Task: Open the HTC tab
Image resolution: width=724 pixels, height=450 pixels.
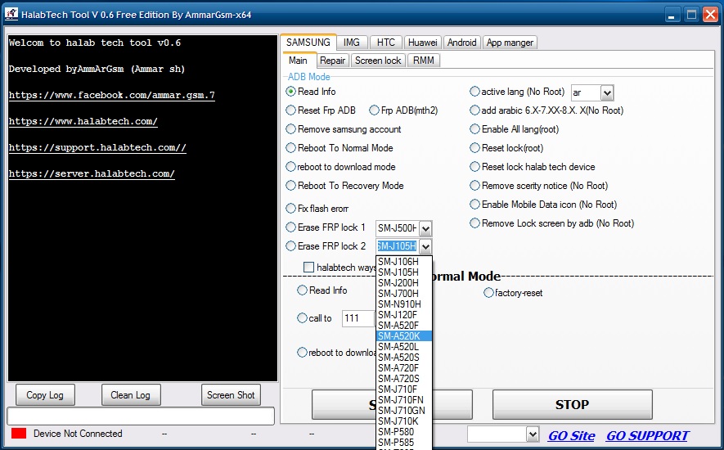Action: pyautogui.click(x=386, y=43)
